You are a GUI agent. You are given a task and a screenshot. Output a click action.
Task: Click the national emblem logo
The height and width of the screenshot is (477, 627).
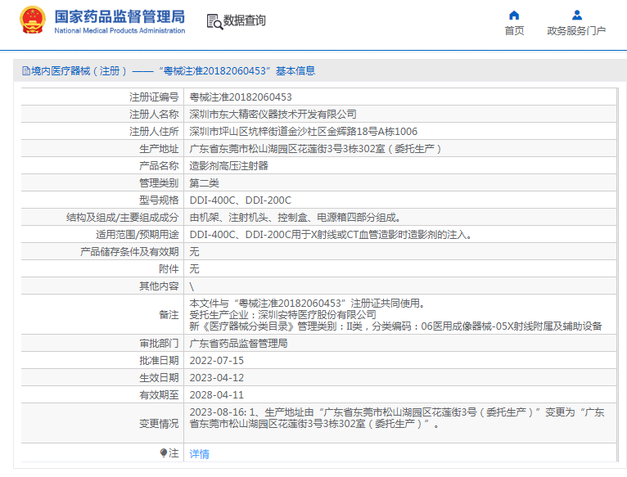pos(32,20)
